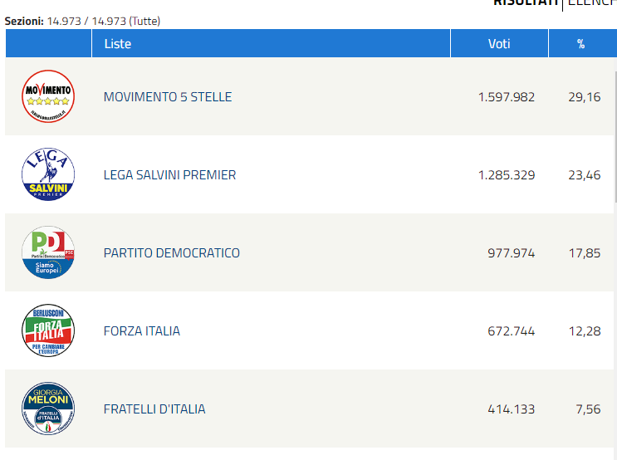Select the 1.597.982 votes value
617x460 pixels.
click(x=507, y=97)
